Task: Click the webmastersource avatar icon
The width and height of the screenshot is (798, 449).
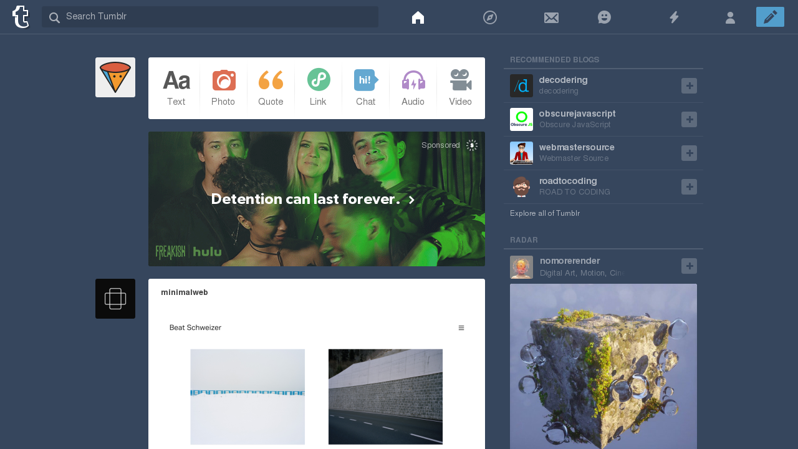Action: point(521,153)
